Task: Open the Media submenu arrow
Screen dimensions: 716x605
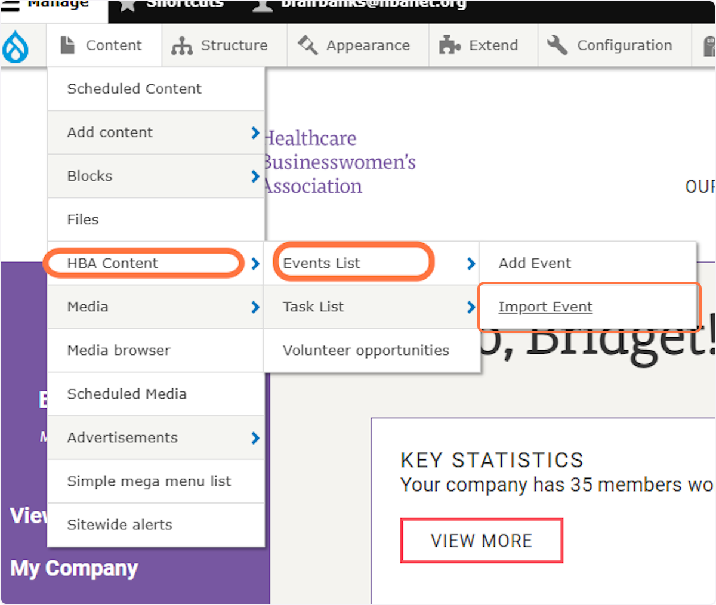Action: tap(255, 306)
